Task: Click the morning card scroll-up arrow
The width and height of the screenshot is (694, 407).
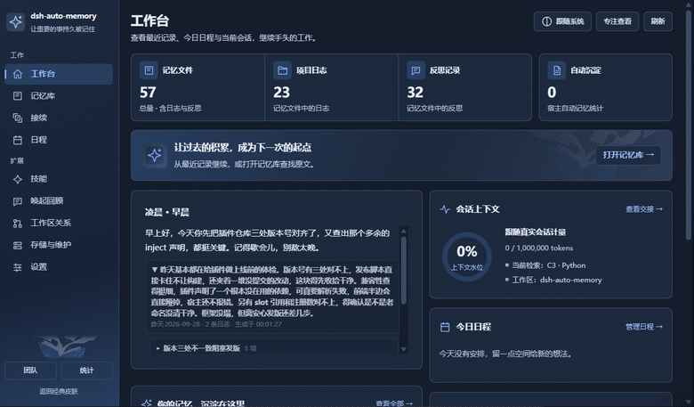Action: pos(403,232)
